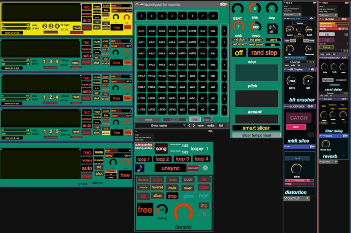
Task: Click the left-right arrows button in looper panel
Action: coord(143,187)
